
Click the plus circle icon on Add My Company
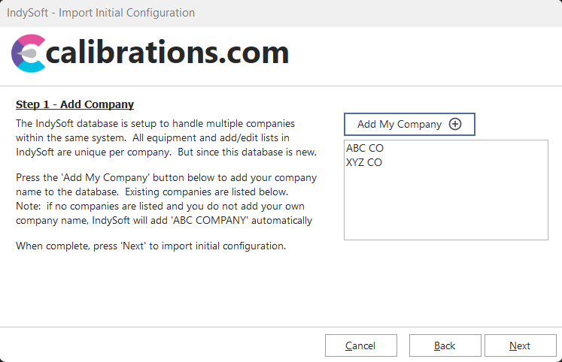455,125
